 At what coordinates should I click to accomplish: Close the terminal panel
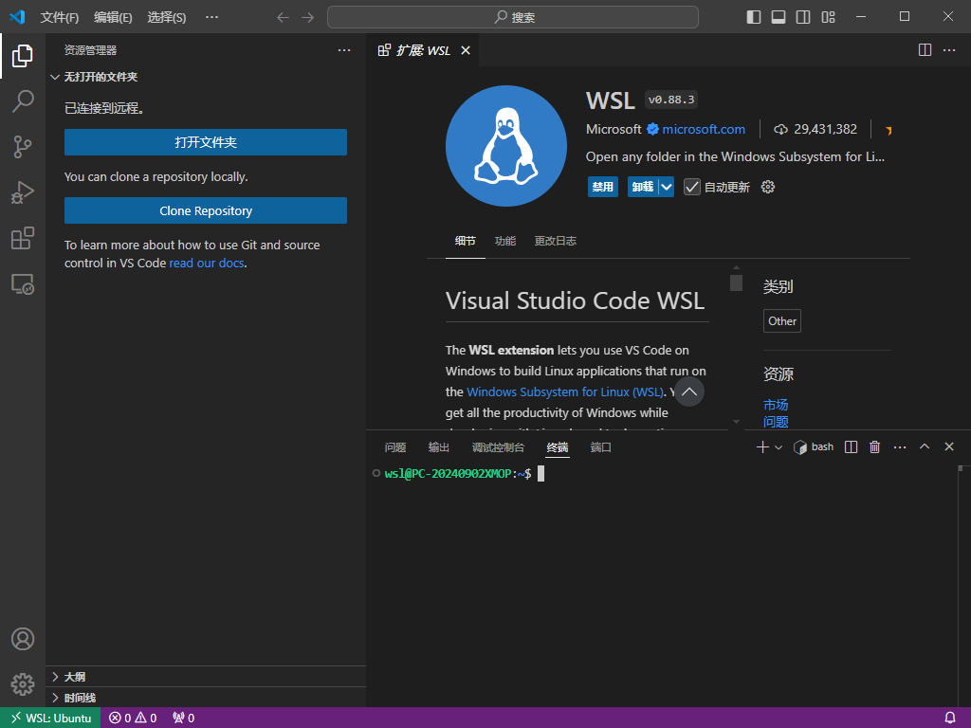tap(948, 447)
